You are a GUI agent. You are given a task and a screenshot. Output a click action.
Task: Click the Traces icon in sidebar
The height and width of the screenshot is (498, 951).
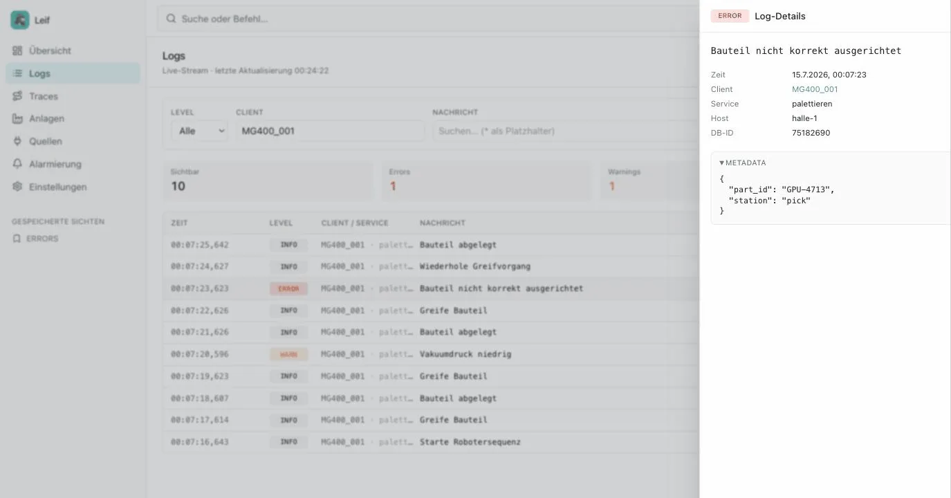(17, 96)
